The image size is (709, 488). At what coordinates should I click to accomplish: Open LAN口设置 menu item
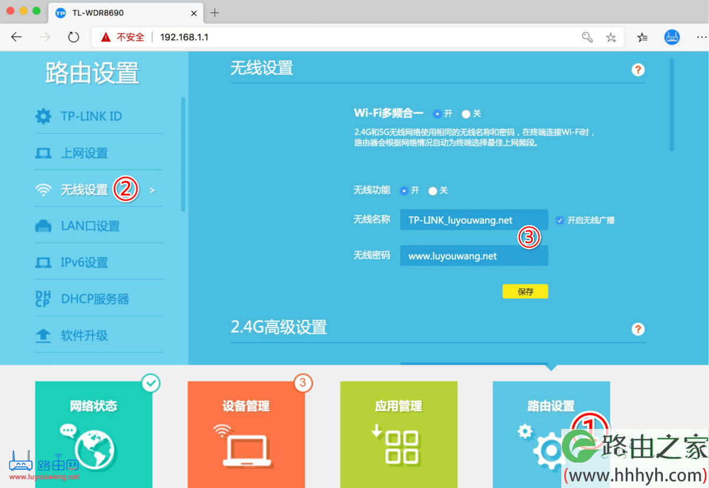(x=99, y=226)
